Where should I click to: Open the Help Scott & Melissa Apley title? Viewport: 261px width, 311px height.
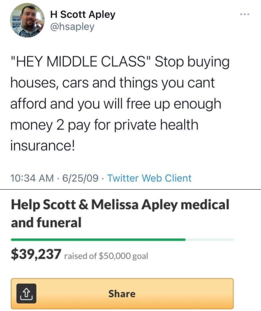(x=120, y=205)
